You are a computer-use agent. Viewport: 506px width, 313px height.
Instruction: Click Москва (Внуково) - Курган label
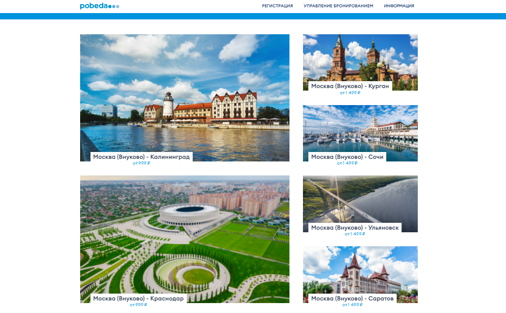[x=350, y=86]
